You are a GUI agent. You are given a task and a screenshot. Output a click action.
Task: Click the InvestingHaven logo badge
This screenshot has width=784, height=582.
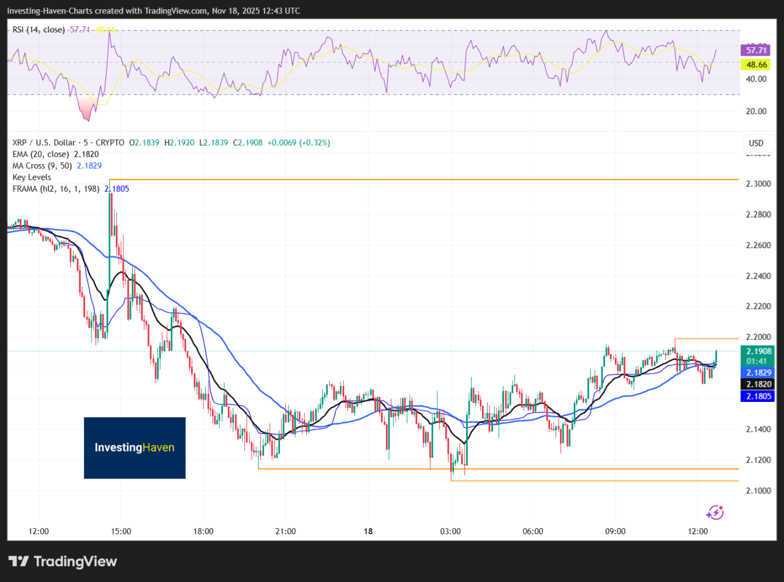tap(134, 448)
